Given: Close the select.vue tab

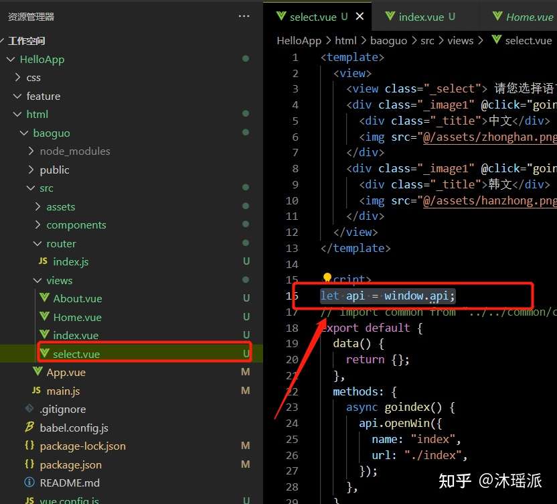Looking at the screenshot, I should 360,16.
